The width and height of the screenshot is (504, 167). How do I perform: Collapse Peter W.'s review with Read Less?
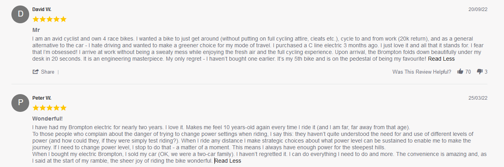(227, 161)
